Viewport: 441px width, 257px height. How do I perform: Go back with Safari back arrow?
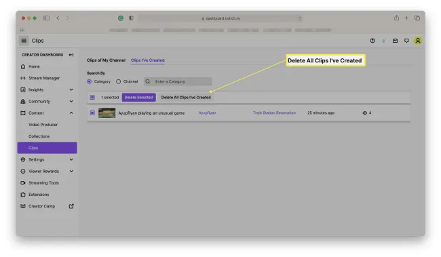pos(58,18)
